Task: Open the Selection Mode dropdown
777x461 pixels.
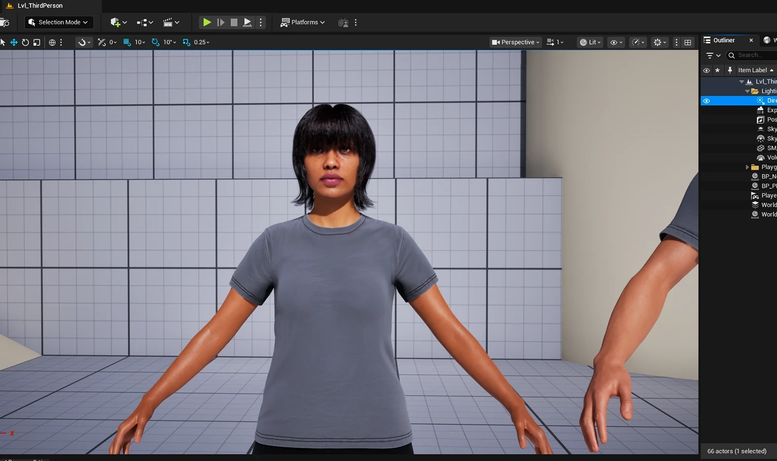Action: 58,22
